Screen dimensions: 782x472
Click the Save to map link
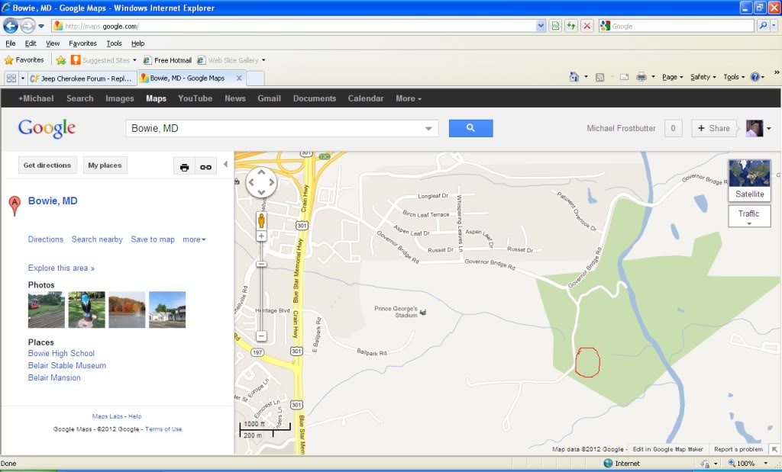[x=153, y=239]
